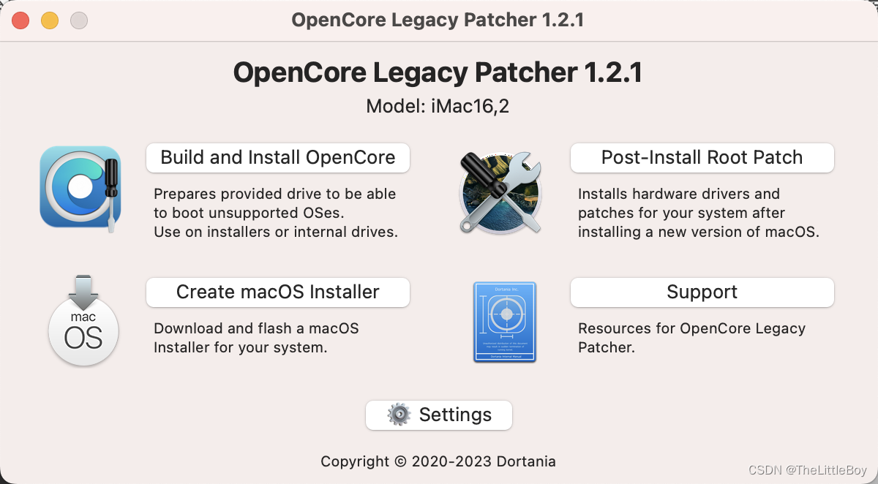
Task: Click 'Resources for OpenCore Legacy' description
Action: coord(691,328)
